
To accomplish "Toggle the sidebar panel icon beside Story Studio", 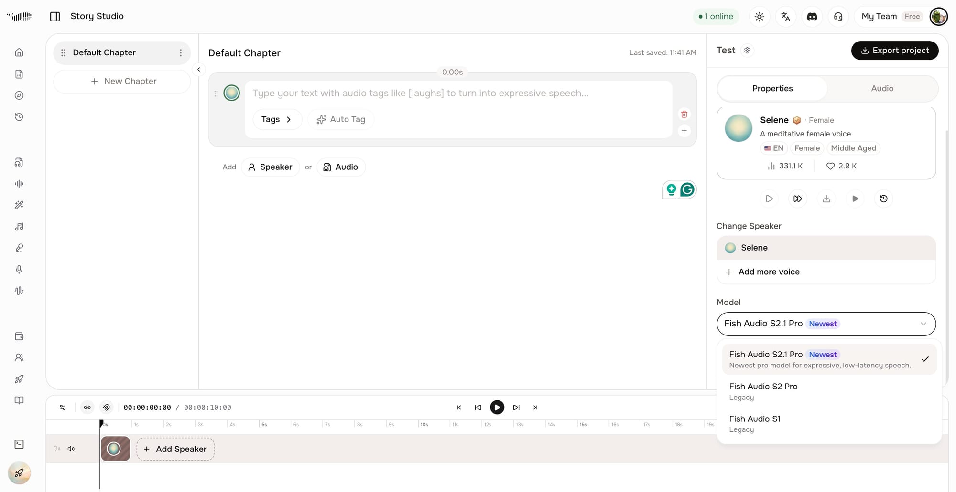I will (x=55, y=16).
